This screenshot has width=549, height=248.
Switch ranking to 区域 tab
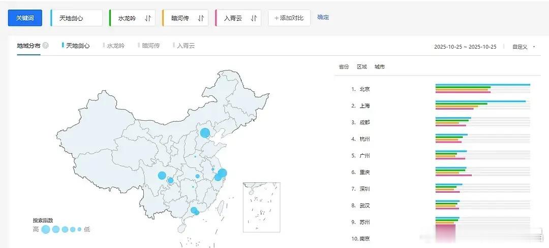[362, 67]
